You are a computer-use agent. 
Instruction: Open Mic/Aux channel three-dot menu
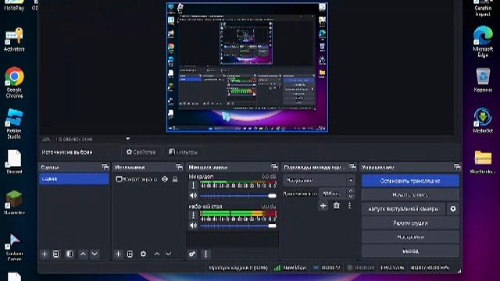click(x=193, y=186)
